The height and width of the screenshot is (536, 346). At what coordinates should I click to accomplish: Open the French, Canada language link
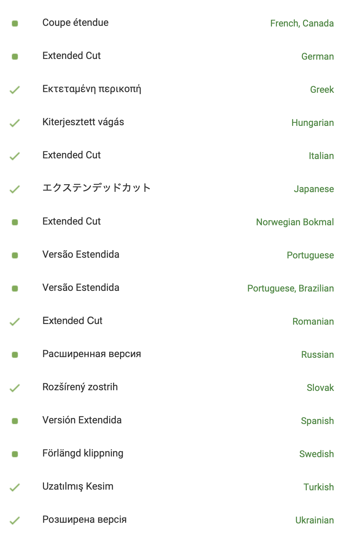[302, 24]
